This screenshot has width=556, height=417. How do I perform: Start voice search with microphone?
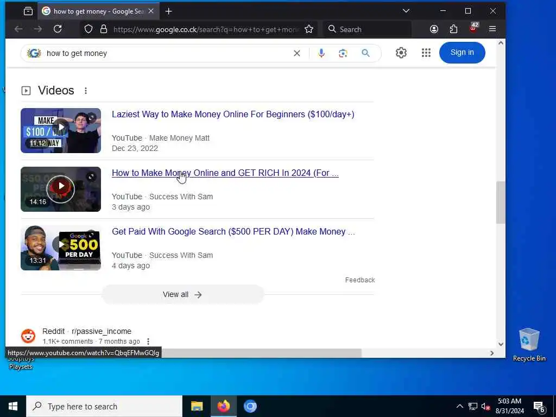(321, 53)
